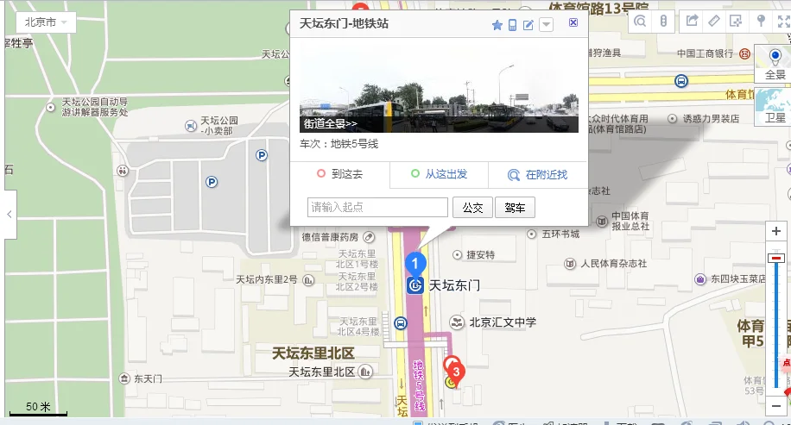Select the 在附近找 tab
This screenshot has height=425, width=791.
538,175
